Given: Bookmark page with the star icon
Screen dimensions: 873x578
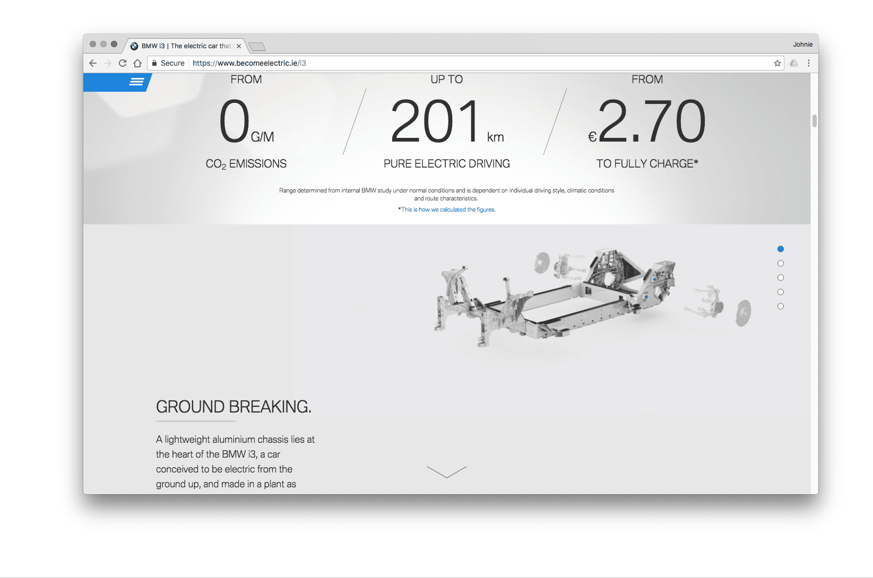Looking at the screenshot, I should coord(777,63).
